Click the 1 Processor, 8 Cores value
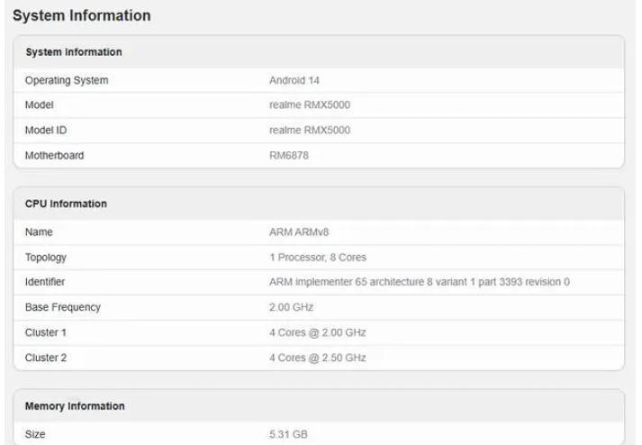Image resolution: width=642 pixels, height=445 pixels. coord(318,258)
